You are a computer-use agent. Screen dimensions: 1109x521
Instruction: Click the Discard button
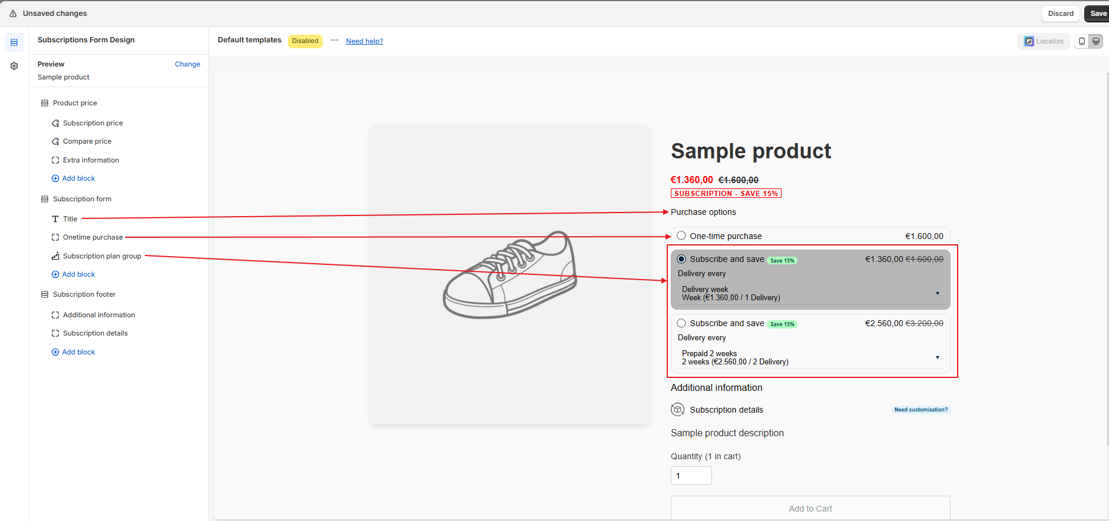(1060, 14)
